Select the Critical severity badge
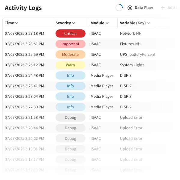180x180 pixels. coord(70,33)
